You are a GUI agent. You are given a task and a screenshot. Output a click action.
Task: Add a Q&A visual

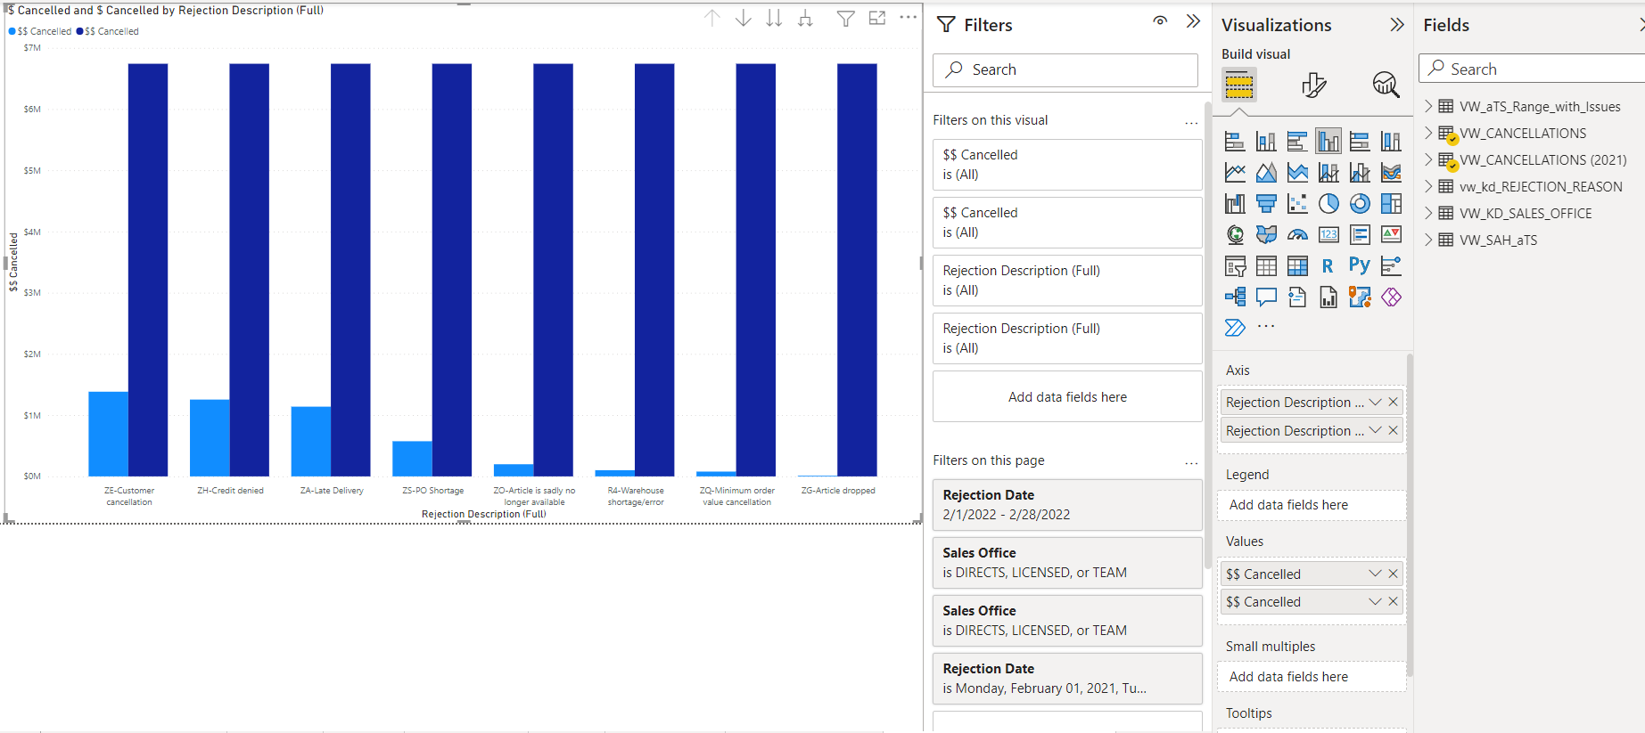[1266, 297]
